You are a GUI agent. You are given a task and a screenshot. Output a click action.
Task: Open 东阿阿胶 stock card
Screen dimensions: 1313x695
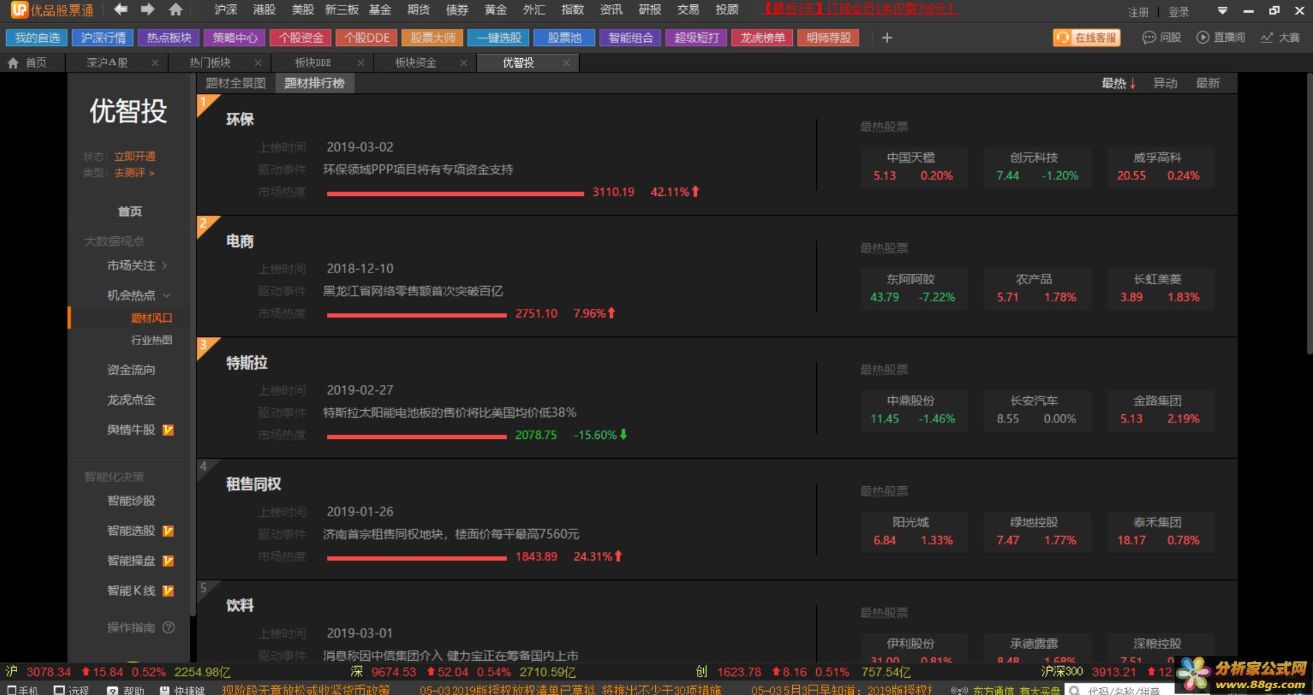pyautogui.click(x=913, y=289)
